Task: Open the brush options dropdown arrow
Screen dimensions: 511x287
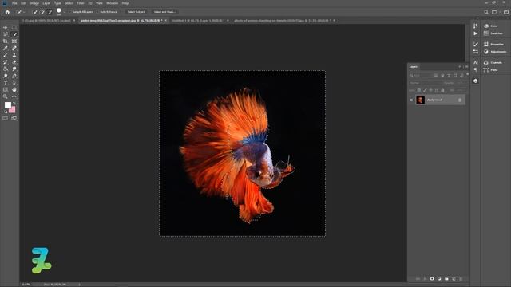Action: click(x=64, y=12)
